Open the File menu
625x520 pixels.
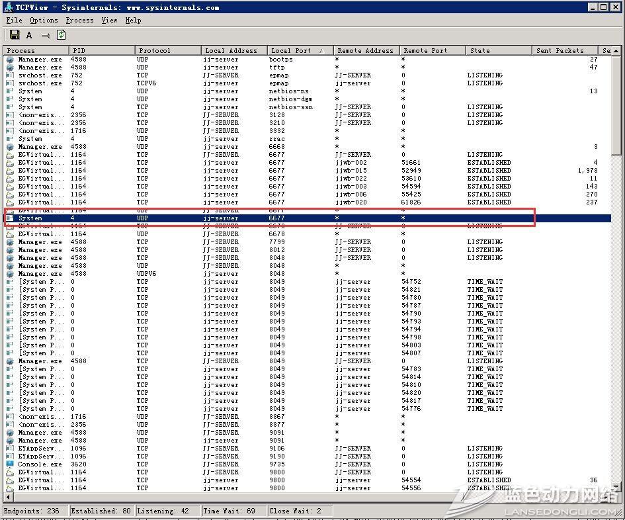14,21
